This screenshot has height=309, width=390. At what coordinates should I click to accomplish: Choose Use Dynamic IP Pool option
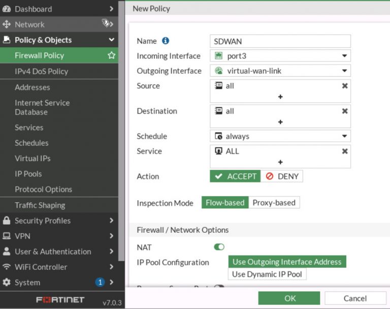[x=267, y=274]
